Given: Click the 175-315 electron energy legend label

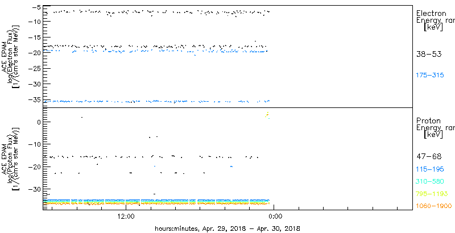Looking at the screenshot, I should pyautogui.click(x=430, y=76).
